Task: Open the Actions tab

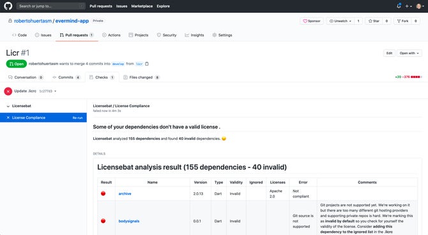Action: click(x=111, y=35)
